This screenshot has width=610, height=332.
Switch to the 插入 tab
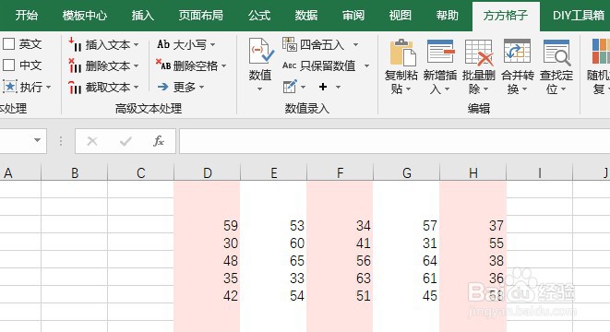tap(143, 15)
